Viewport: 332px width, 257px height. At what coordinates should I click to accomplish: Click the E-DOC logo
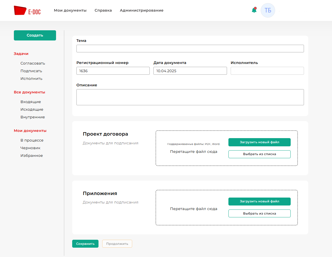click(27, 10)
